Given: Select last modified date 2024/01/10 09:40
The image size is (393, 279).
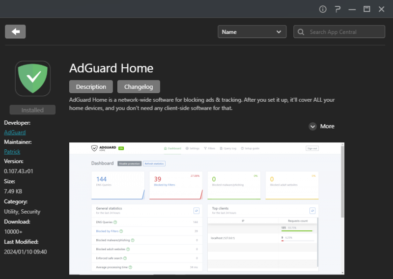Looking at the screenshot, I should coord(26,251).
